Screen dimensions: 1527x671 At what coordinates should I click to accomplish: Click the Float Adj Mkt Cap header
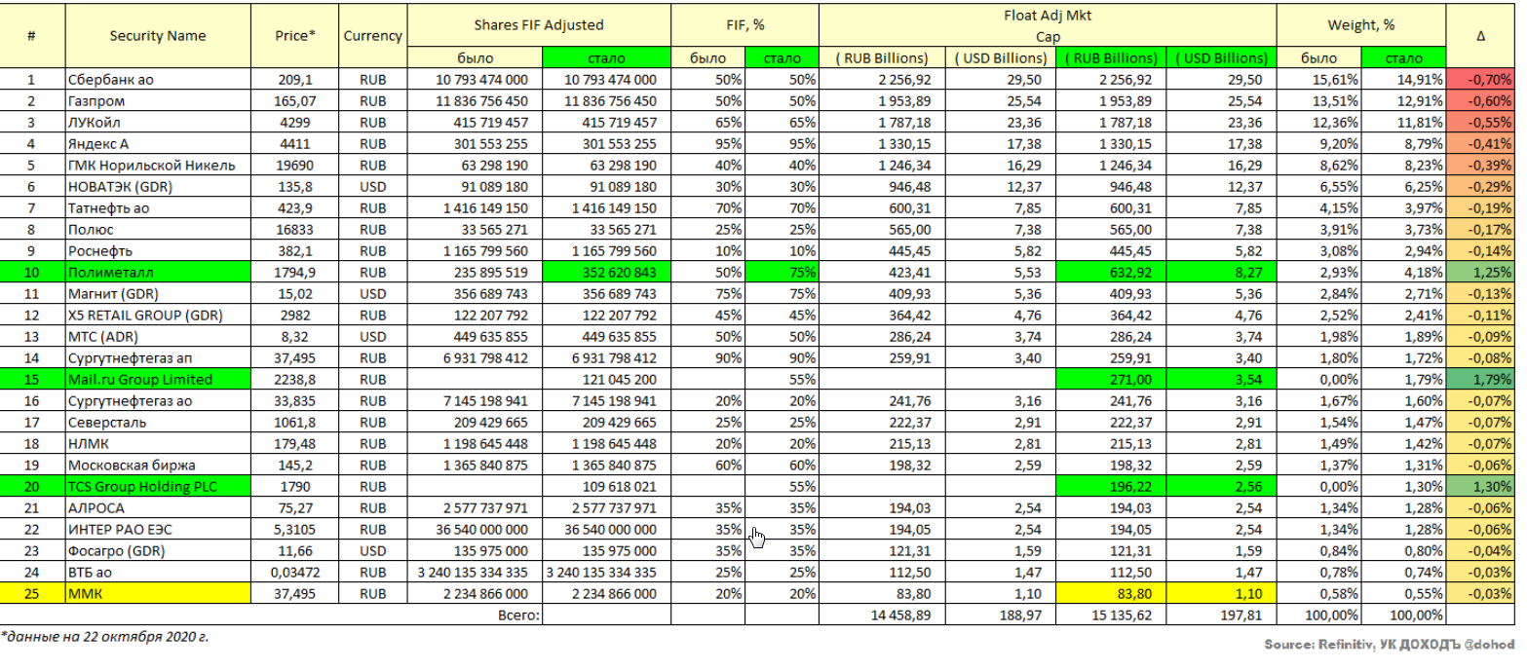[x=1048, y=25]
